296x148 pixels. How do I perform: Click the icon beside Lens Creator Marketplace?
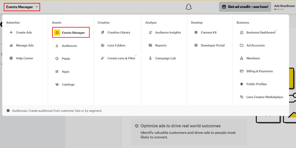pyautogui.click(x=242, y=97)
